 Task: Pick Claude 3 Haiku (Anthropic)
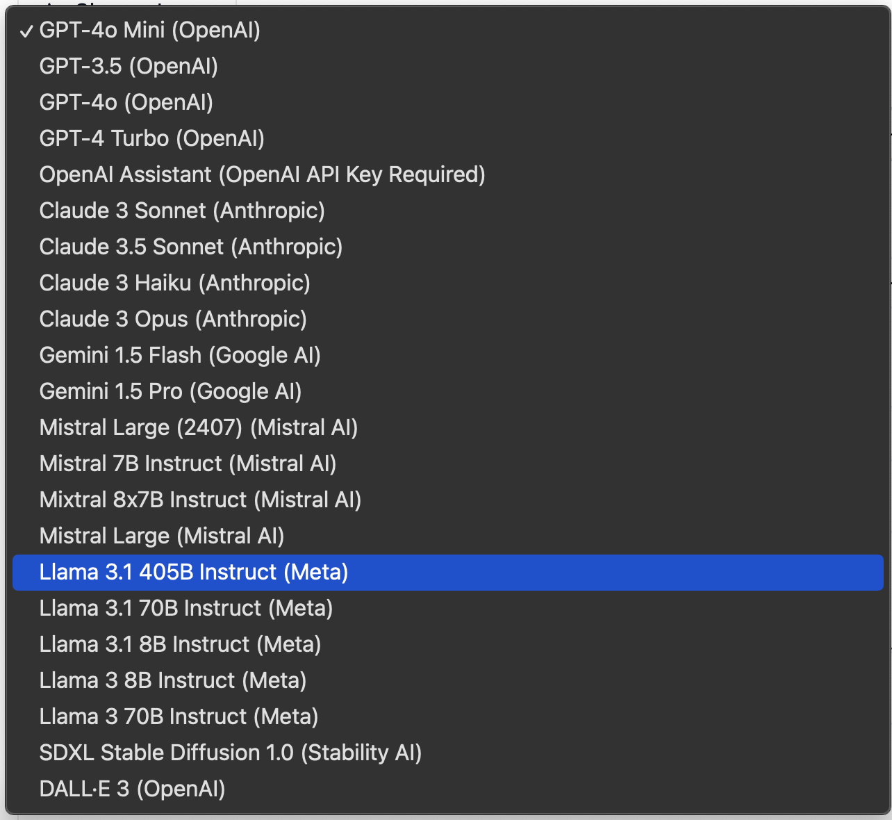click(x=174, y=284)
